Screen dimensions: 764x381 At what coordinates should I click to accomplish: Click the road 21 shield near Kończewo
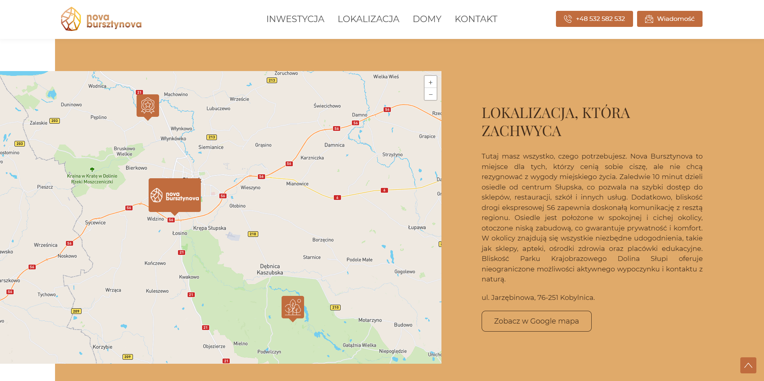point(182,253)
